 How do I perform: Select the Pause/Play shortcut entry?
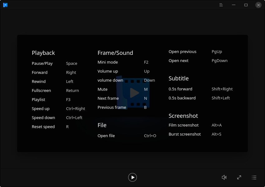tap(42, 64)
